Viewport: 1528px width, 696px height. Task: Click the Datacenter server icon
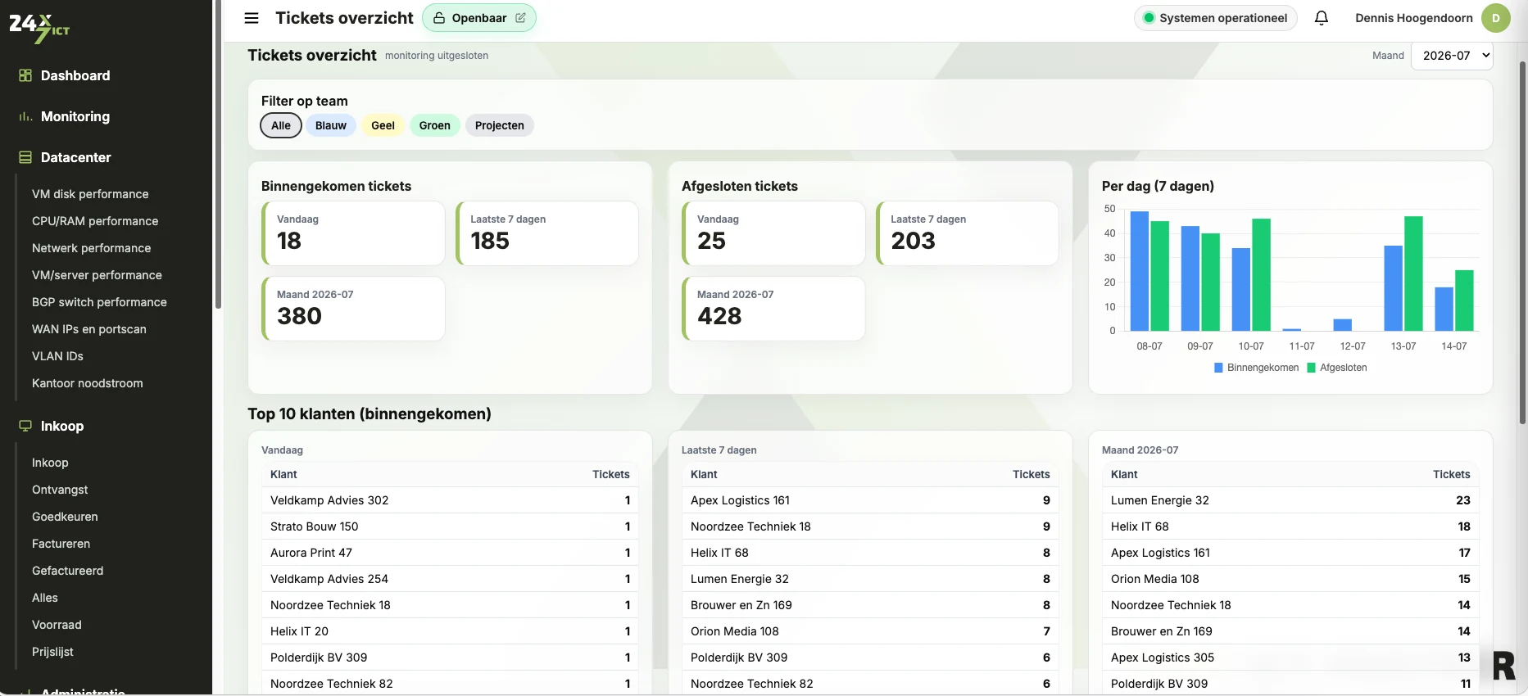click(x=25, y=157)
